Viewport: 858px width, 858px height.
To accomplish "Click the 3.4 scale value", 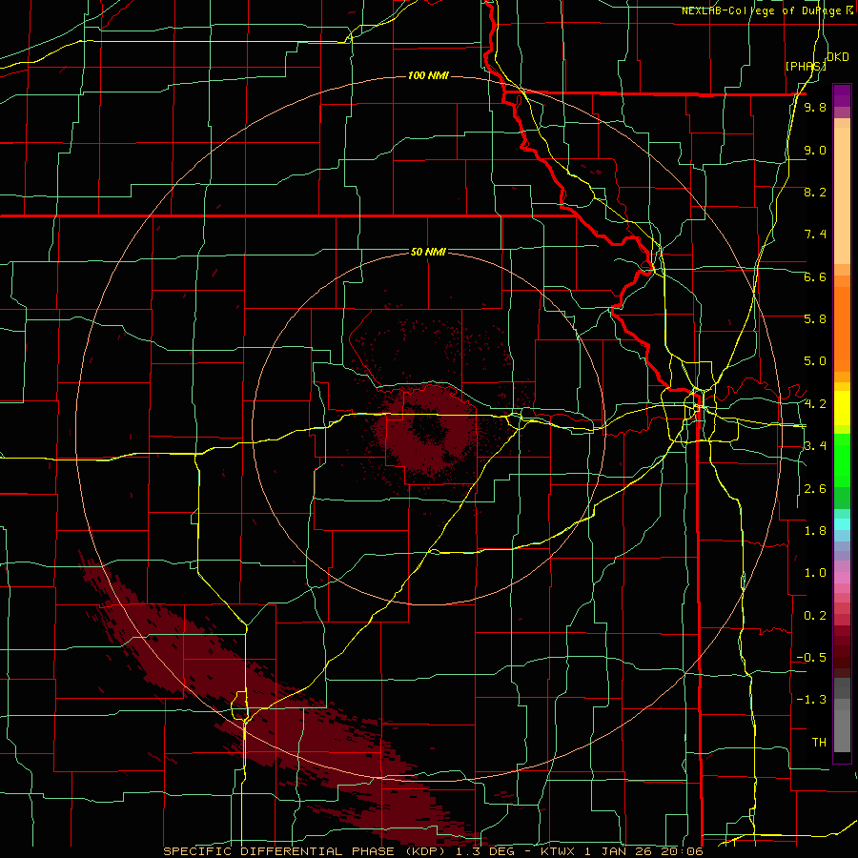I will [x=815, y=446].
